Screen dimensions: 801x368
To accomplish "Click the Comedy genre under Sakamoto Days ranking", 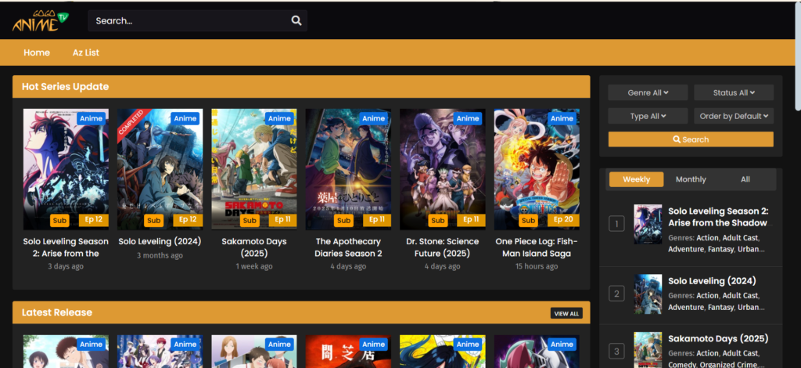I will [681, 364].
